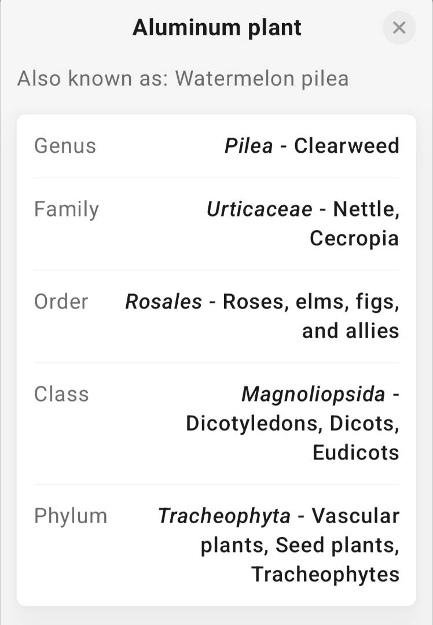Tap the 'plants, Seed plants' text

pyautogui.click(x=299, y=545)
